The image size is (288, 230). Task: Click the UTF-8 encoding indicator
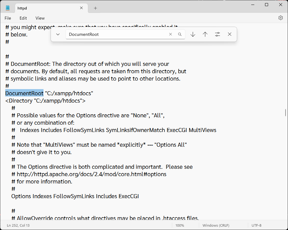(x=256, y=225)
